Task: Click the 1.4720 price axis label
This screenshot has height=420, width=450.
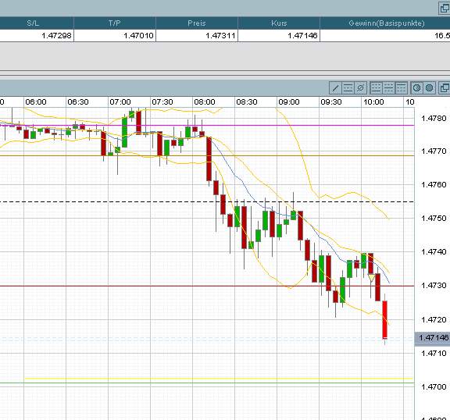Action: 434,319
